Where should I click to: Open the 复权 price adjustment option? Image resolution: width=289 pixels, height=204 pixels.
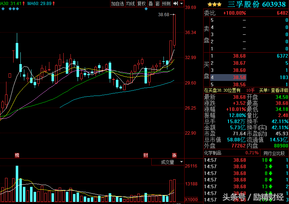(x=142, y=4)
